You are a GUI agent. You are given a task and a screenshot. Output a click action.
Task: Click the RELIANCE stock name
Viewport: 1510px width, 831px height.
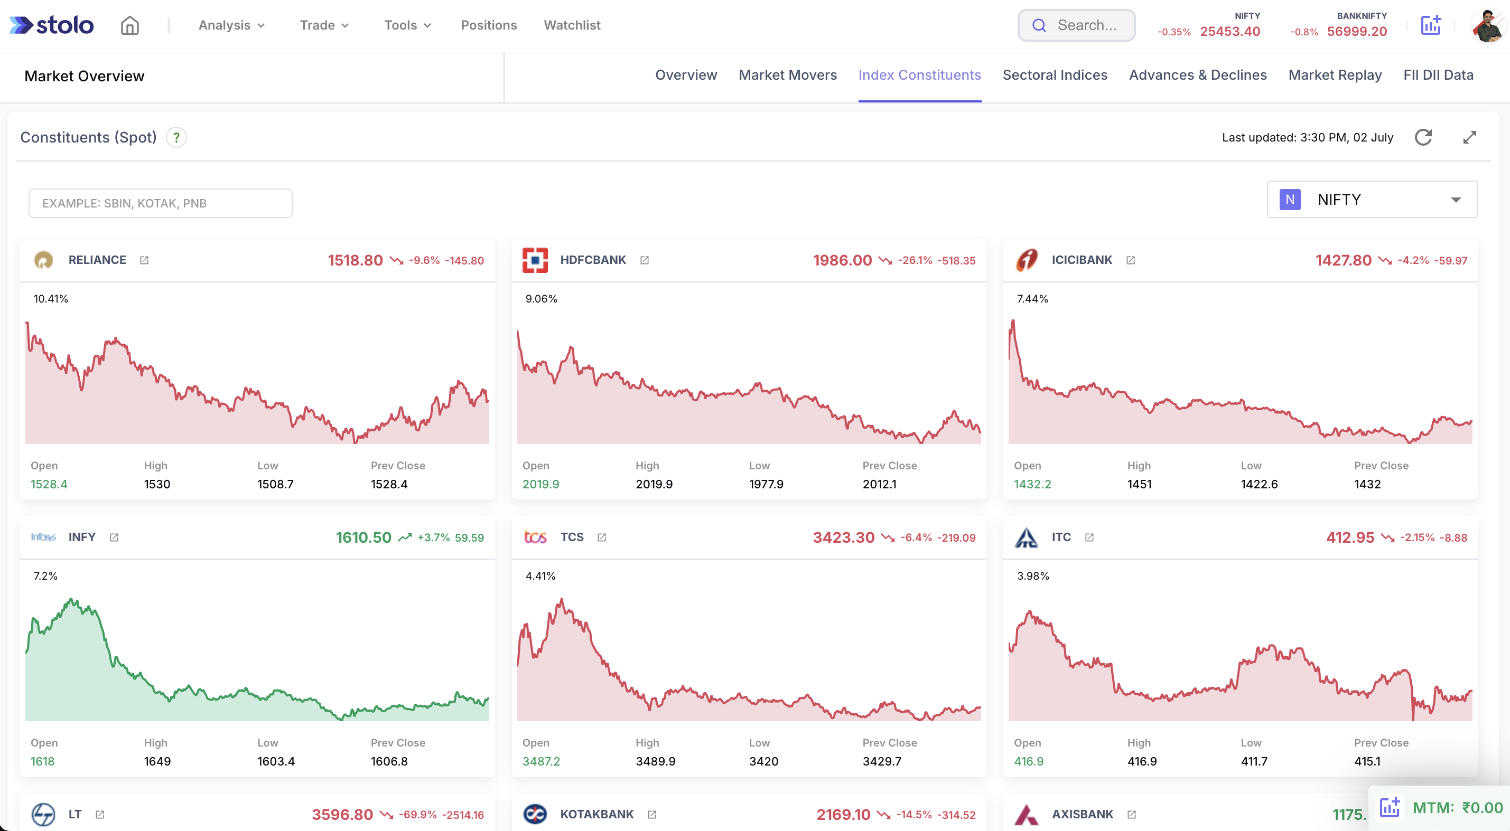(97, 260)
